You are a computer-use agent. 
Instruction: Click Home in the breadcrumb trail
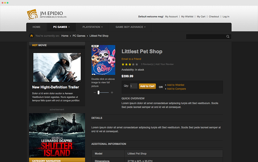coord(65,36)
